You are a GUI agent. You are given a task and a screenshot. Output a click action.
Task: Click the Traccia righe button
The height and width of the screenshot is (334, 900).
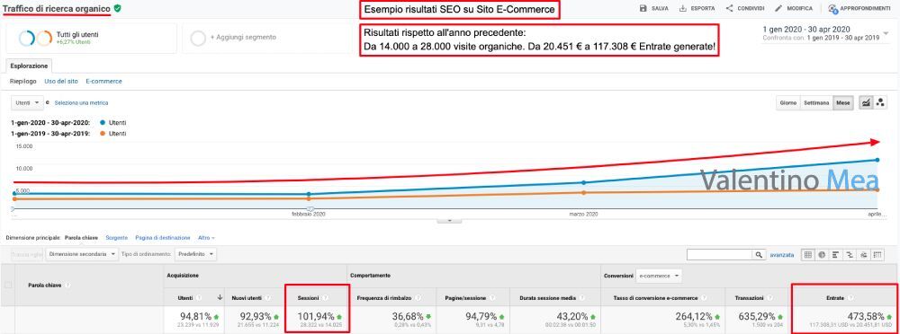point(28,254)
